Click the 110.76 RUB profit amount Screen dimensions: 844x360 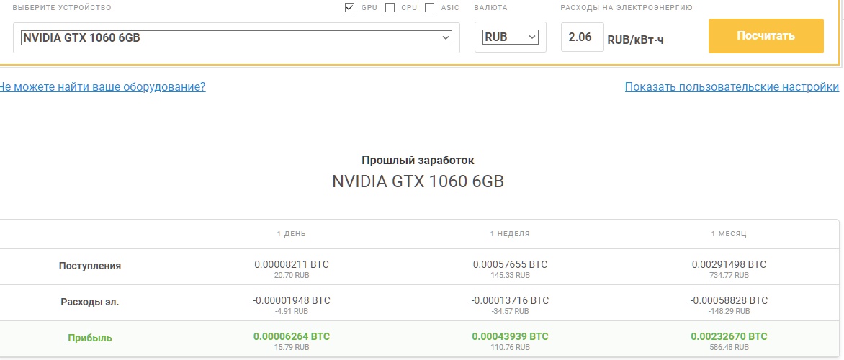pos(510,347)
